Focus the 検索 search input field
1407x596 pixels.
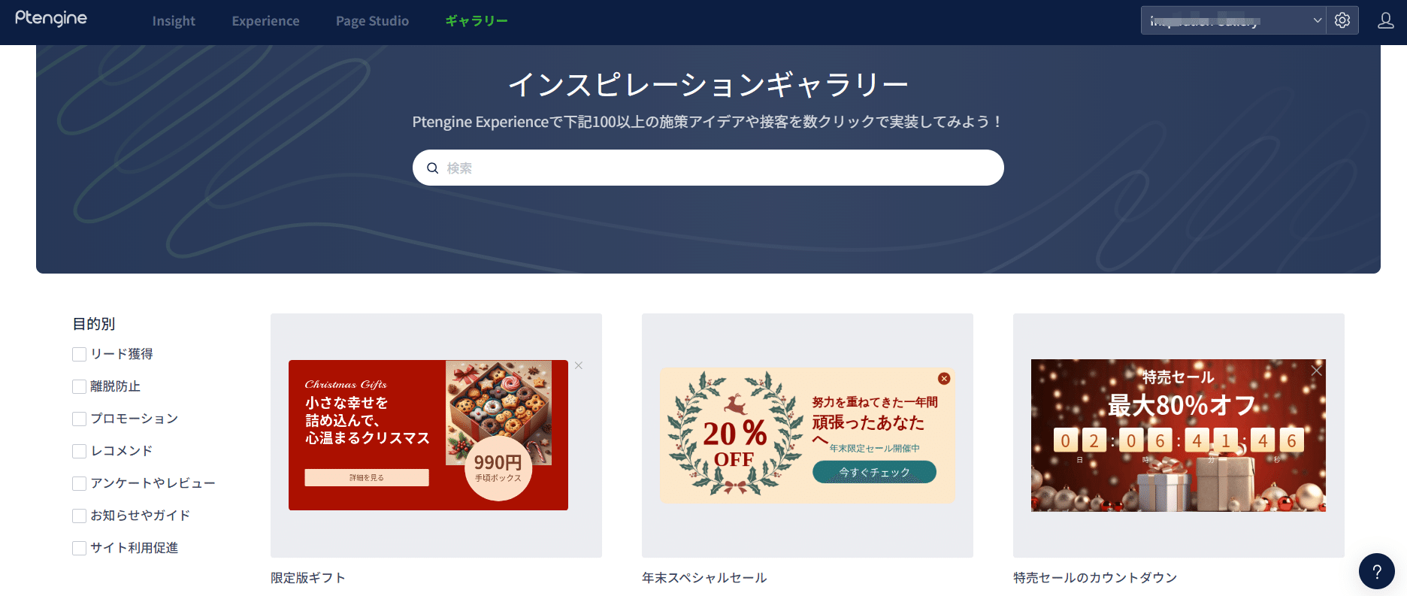point(708,168)
